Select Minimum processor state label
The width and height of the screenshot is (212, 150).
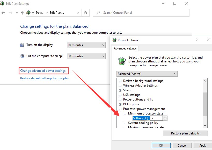click(x=146, y=113)
